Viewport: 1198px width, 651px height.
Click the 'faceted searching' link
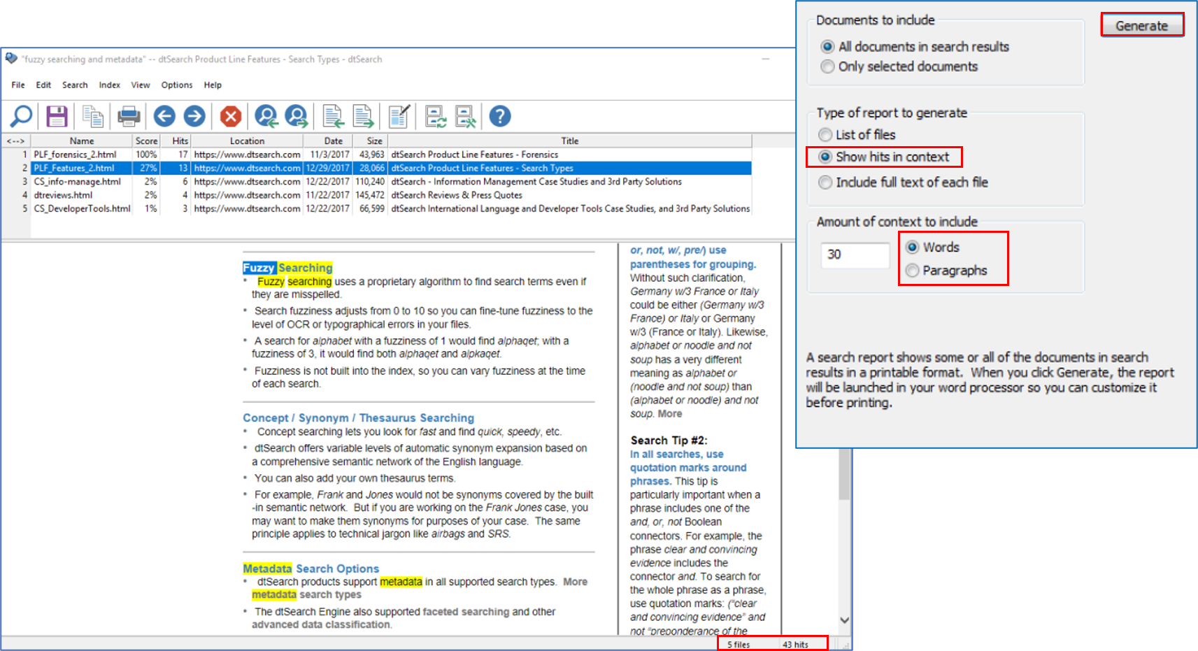(x=466, y=612)
